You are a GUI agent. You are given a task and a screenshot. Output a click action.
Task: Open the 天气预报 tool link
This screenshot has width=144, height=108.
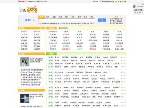(24, 46)
